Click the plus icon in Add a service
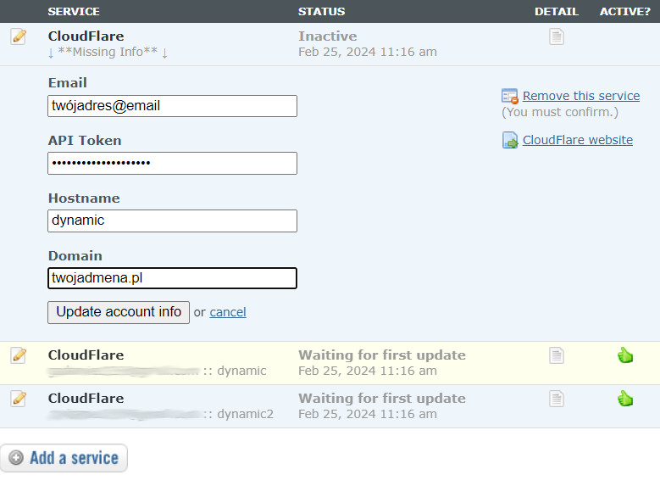Viewport: 660px width, 486px height. pyautogui.click(x=16, y=458)
